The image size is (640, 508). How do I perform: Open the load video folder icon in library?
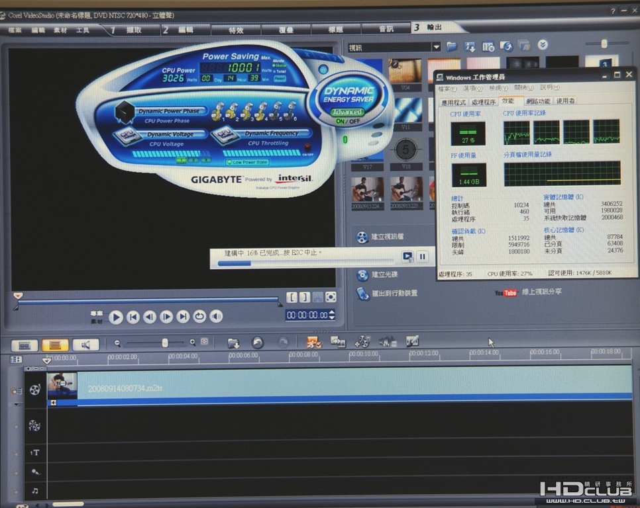click(x=452, y=47)
